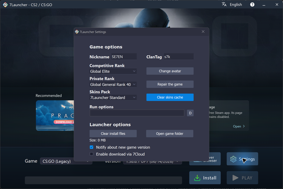Image resolution: width=283 pixels, height=189 pixels.
Task: Open the Version dropdown in main window
Action: [152, 161]
